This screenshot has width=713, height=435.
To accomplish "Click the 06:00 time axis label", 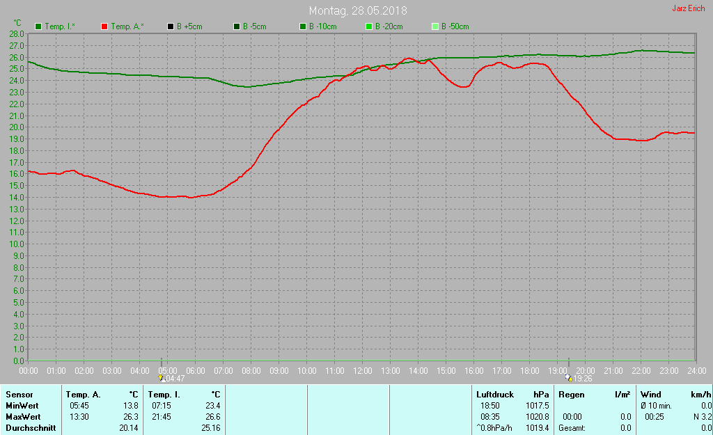I will click(196, 371).
